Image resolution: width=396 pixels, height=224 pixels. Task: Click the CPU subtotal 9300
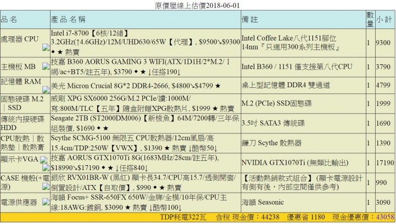[383, 43]
